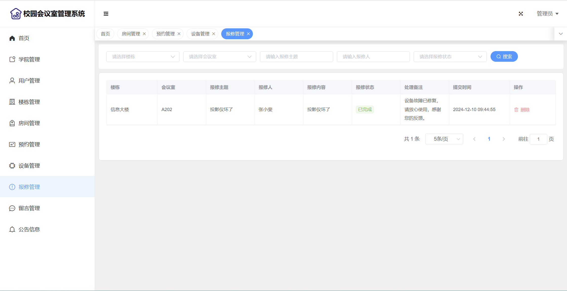The image size is (567, 291).
Task: Expand the 请选择楼栋 dropdown
Action: [x=143, y=57]
